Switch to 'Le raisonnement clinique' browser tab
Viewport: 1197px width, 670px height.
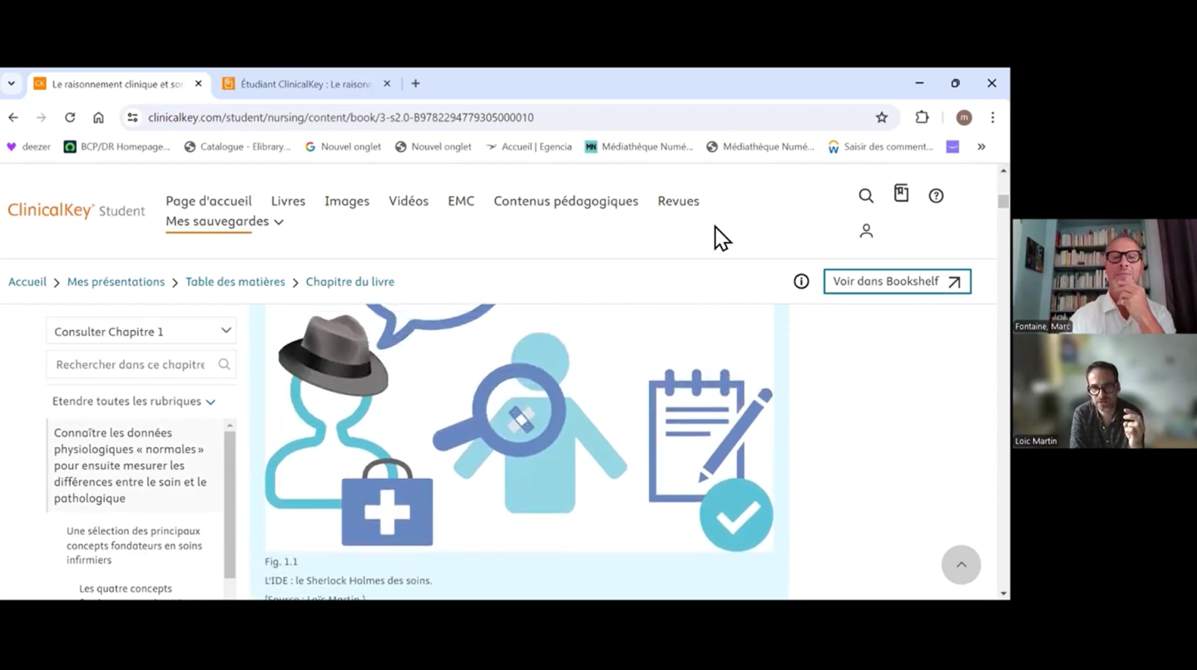tap(117, 84)
